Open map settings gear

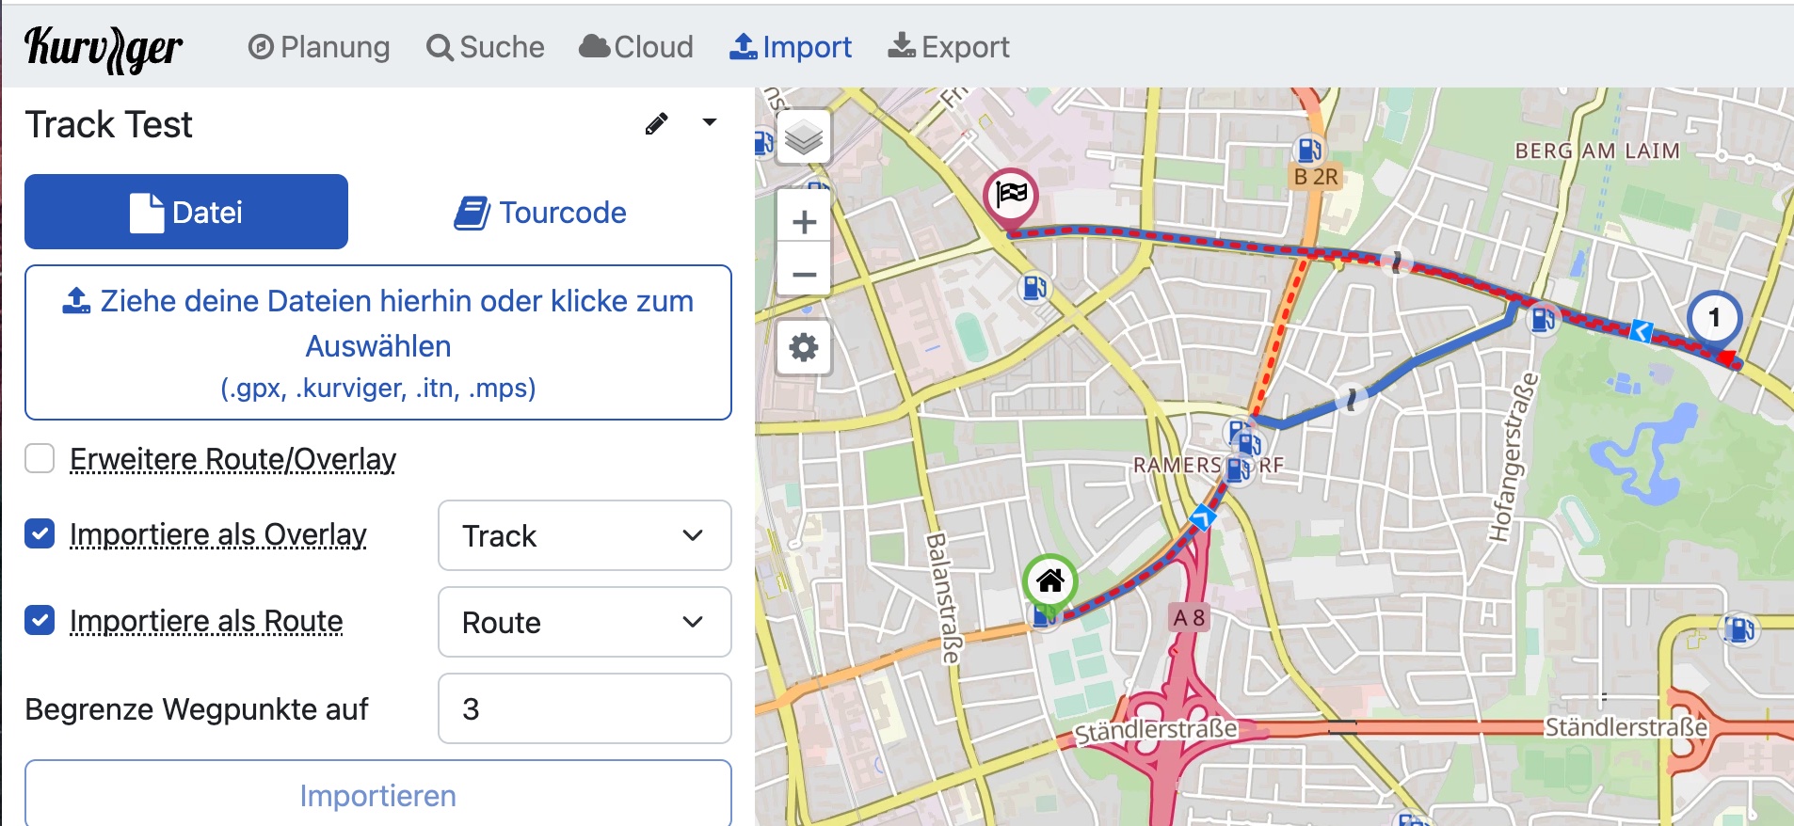coord(804,348)
